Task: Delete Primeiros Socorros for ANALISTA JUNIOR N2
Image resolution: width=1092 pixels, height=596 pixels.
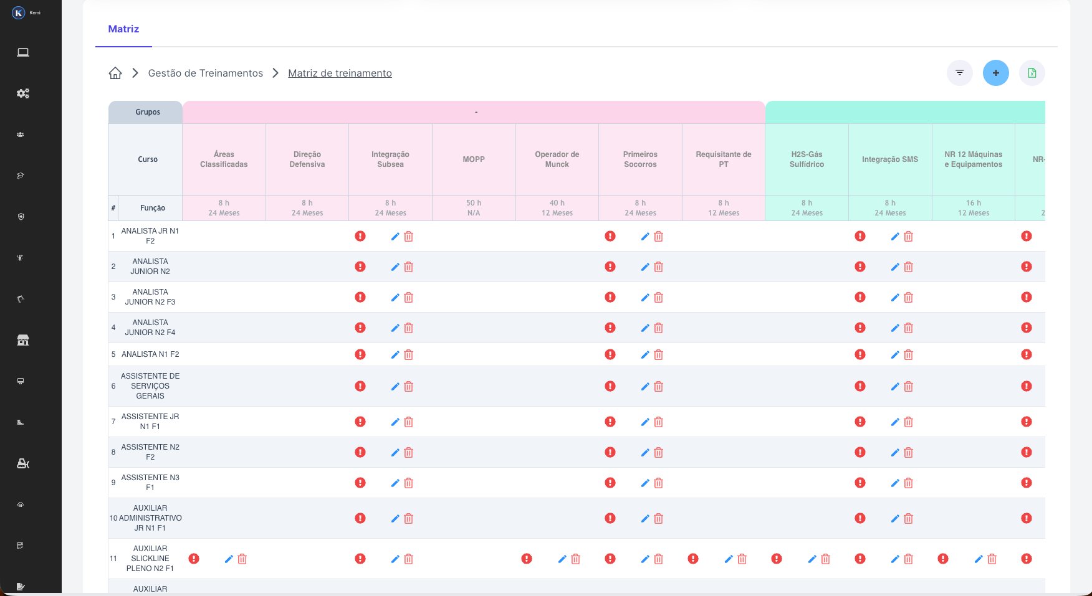Action: (x=658, y=267)
